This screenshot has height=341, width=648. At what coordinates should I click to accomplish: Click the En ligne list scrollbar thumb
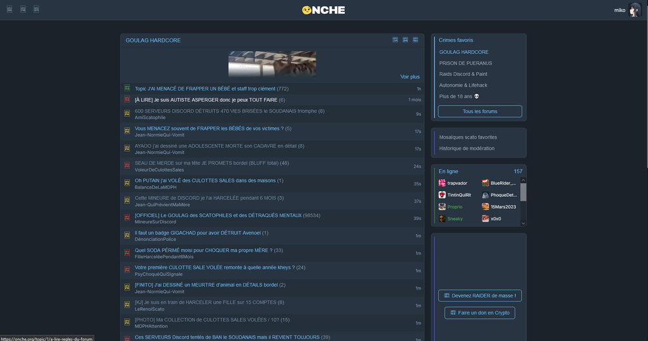point(523,192)
